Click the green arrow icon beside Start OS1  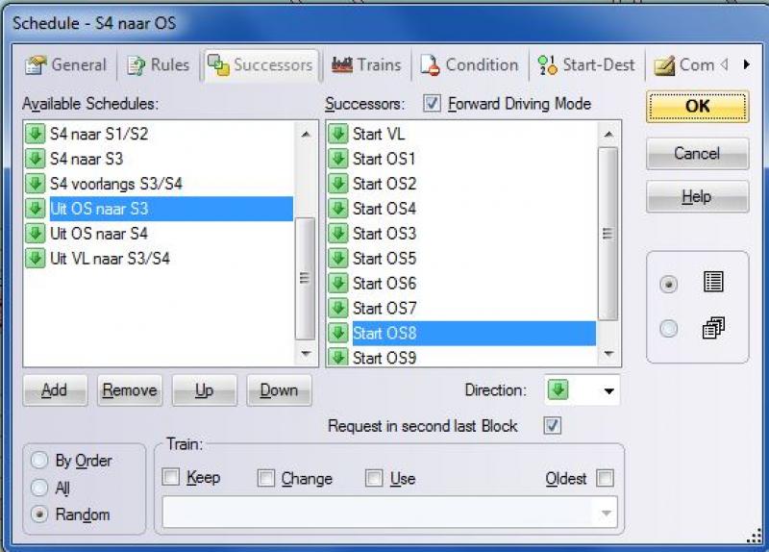[x=338, y=159]
